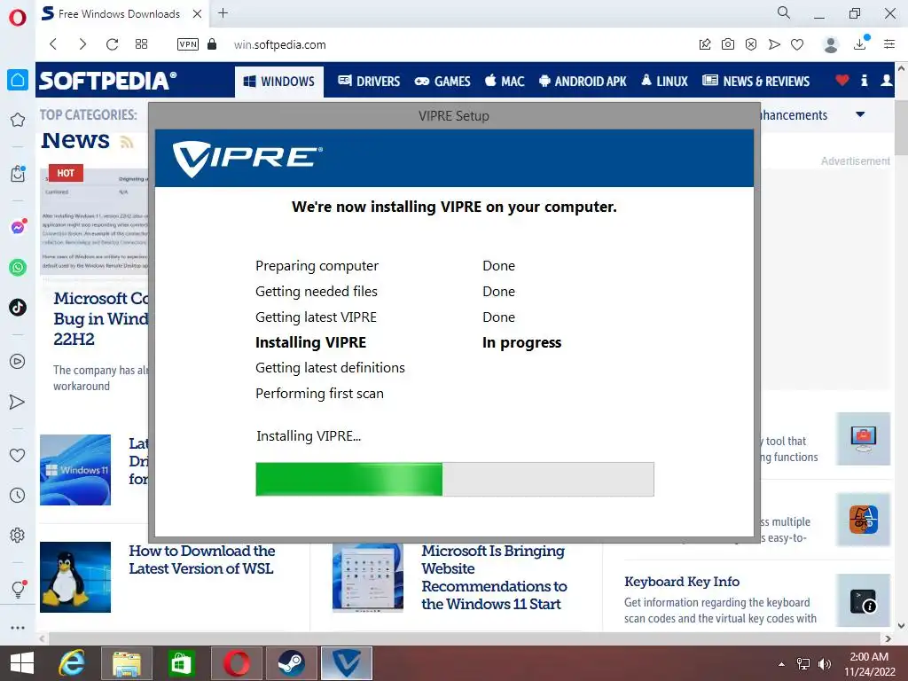Close the Free Windows Downloads tab
This screenshot has height=681, width=908.
pyautogui.click(x=198, y=13)
